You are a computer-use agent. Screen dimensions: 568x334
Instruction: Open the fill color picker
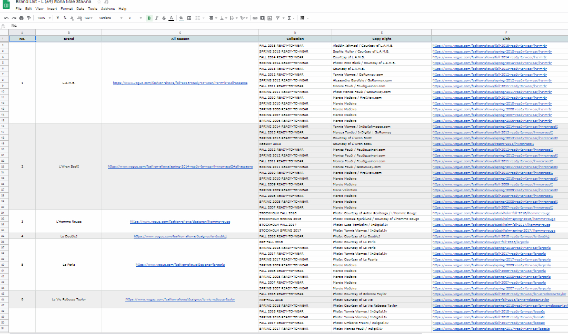tap(182, 18)
